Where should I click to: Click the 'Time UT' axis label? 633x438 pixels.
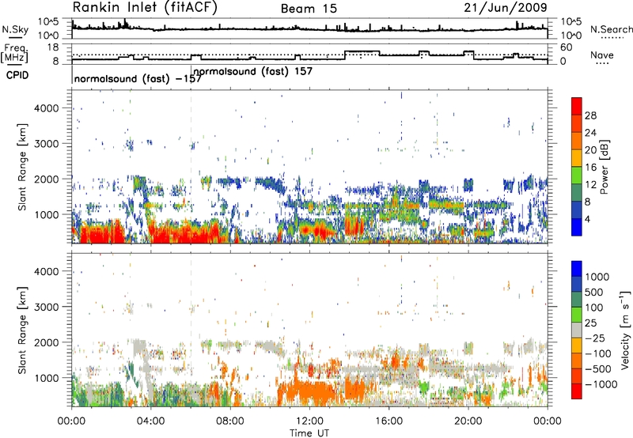pyautogui.click(x=309, y=433)
